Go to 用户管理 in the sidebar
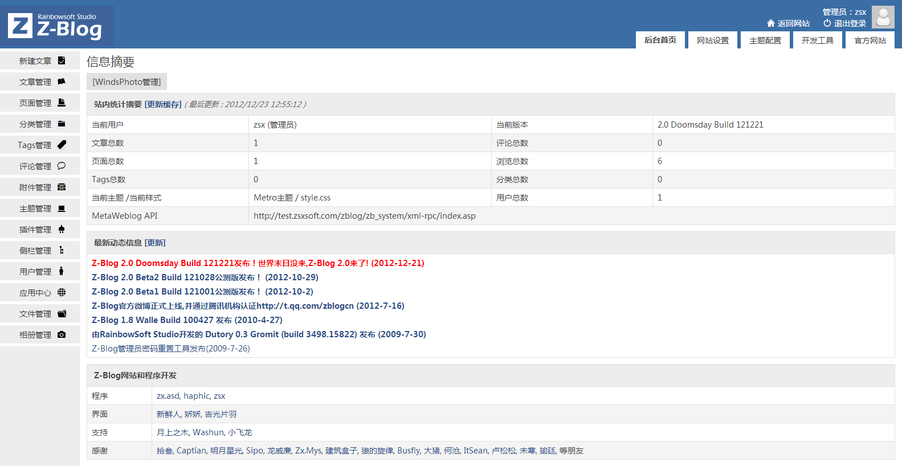 tap(40, 272)
